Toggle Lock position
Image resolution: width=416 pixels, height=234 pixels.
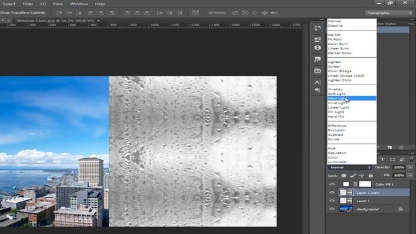[x=361, y=175]
